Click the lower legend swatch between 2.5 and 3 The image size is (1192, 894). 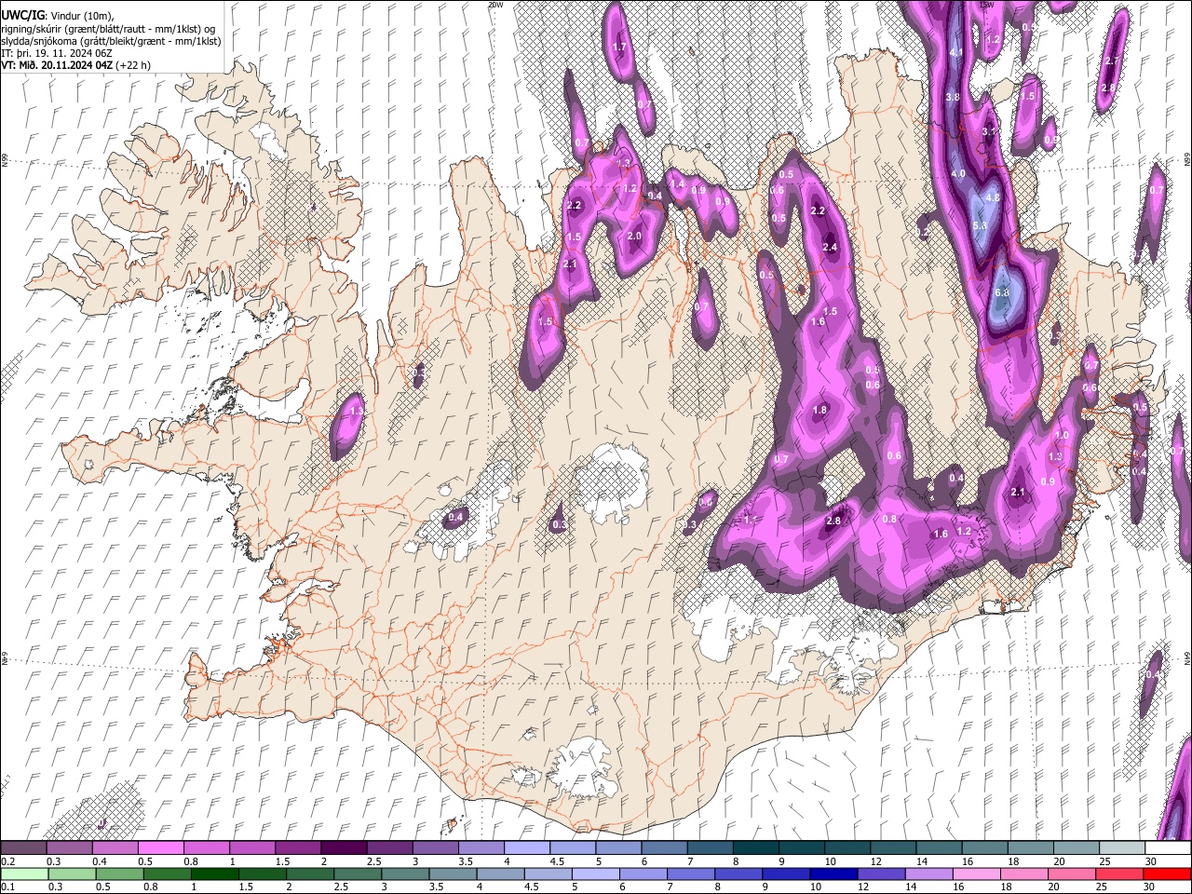pos(358,874)
